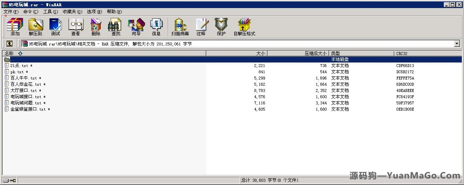Viewport: 464px width, 185px height.
Task: Go up one folder level button
Action: [10, 44]
